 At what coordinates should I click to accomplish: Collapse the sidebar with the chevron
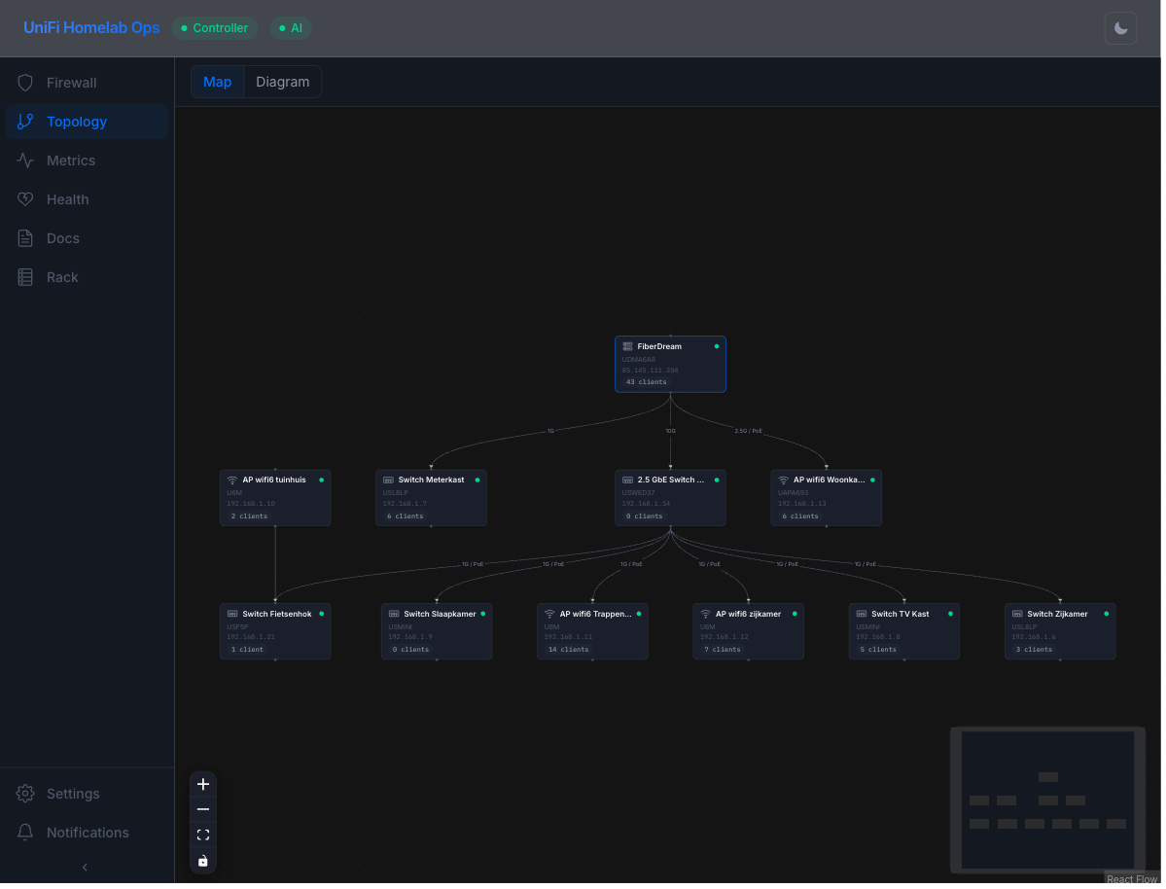click(x=85, y=867)
